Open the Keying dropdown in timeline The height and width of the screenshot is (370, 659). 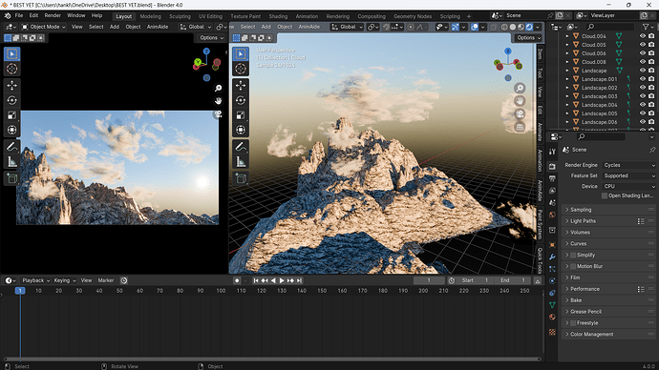click(65, 280)
